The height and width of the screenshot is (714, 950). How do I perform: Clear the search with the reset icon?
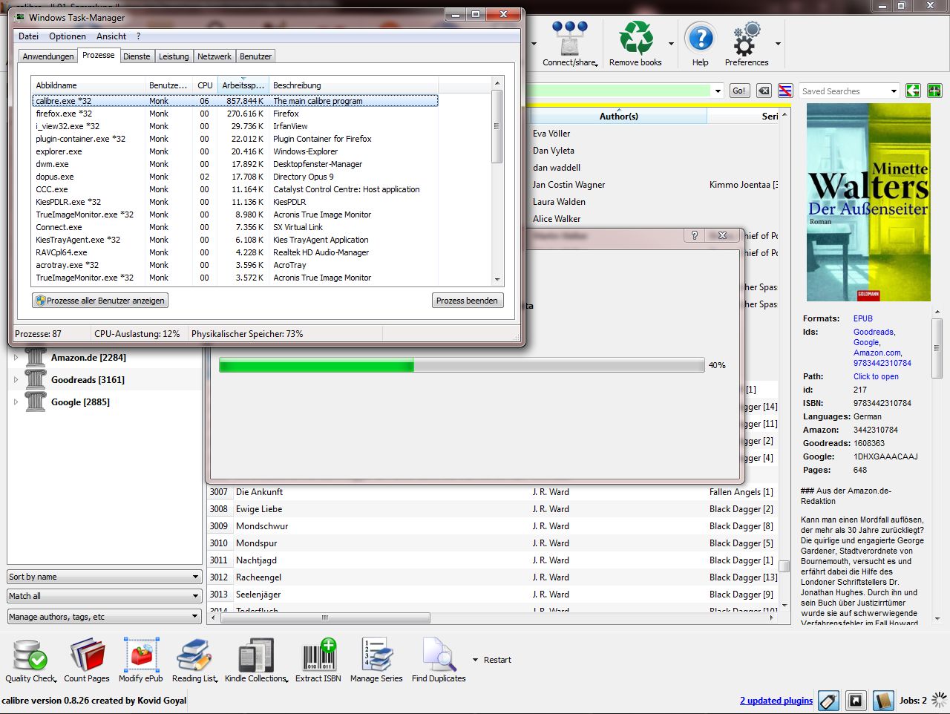[764, 91]
